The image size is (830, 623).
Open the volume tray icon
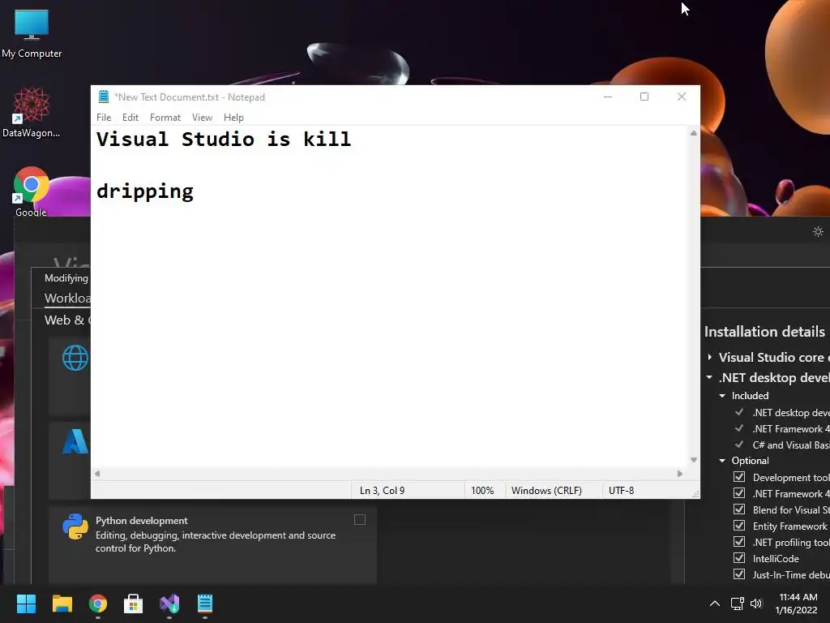click(756, 604)
